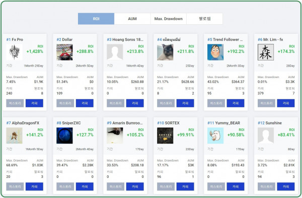Copy the Fx Pro trader with the blue button

click(34, 103)
